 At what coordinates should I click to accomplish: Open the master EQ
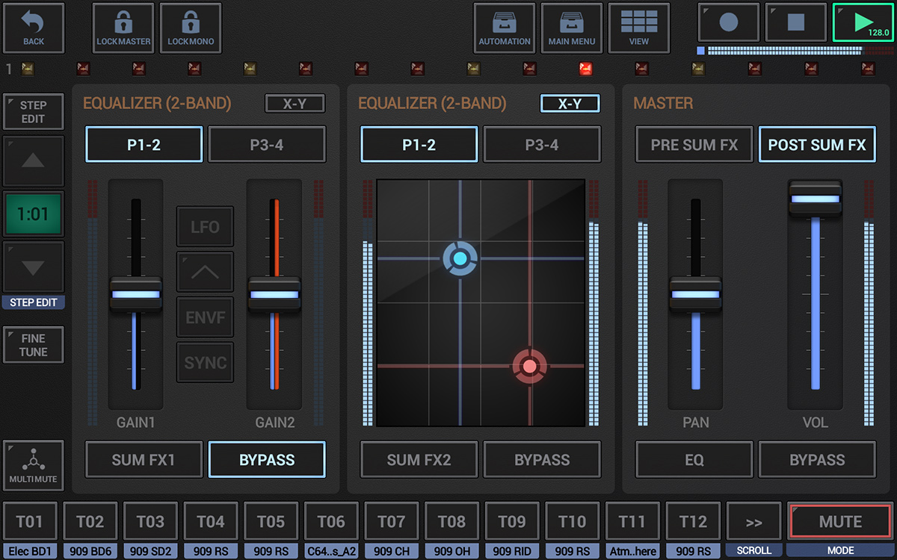tap(694, 459)
